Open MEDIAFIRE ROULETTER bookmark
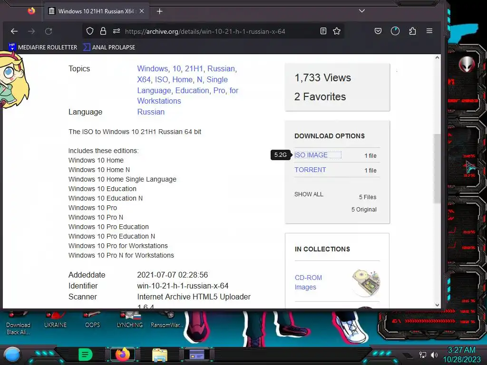 pos(43,47)
